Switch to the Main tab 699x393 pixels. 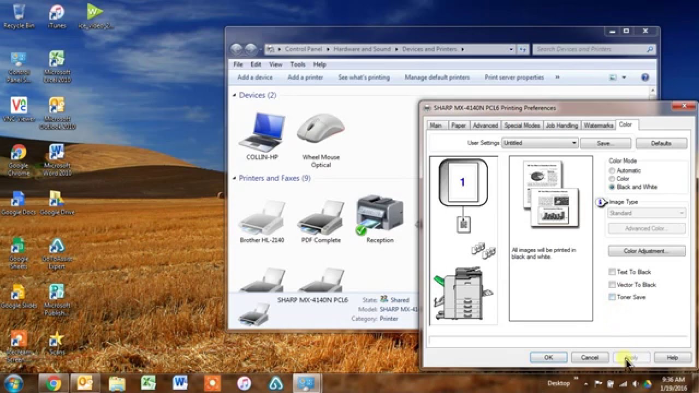coord(436,126)
